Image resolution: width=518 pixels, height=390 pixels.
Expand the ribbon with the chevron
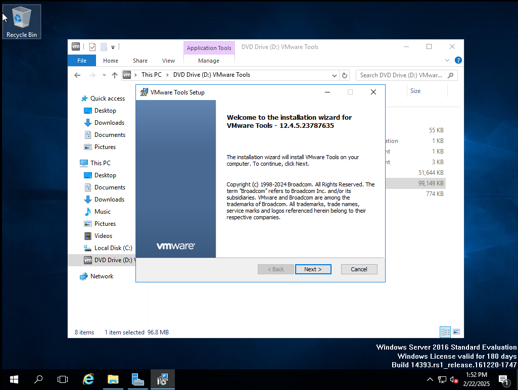(x=447, y=60)
